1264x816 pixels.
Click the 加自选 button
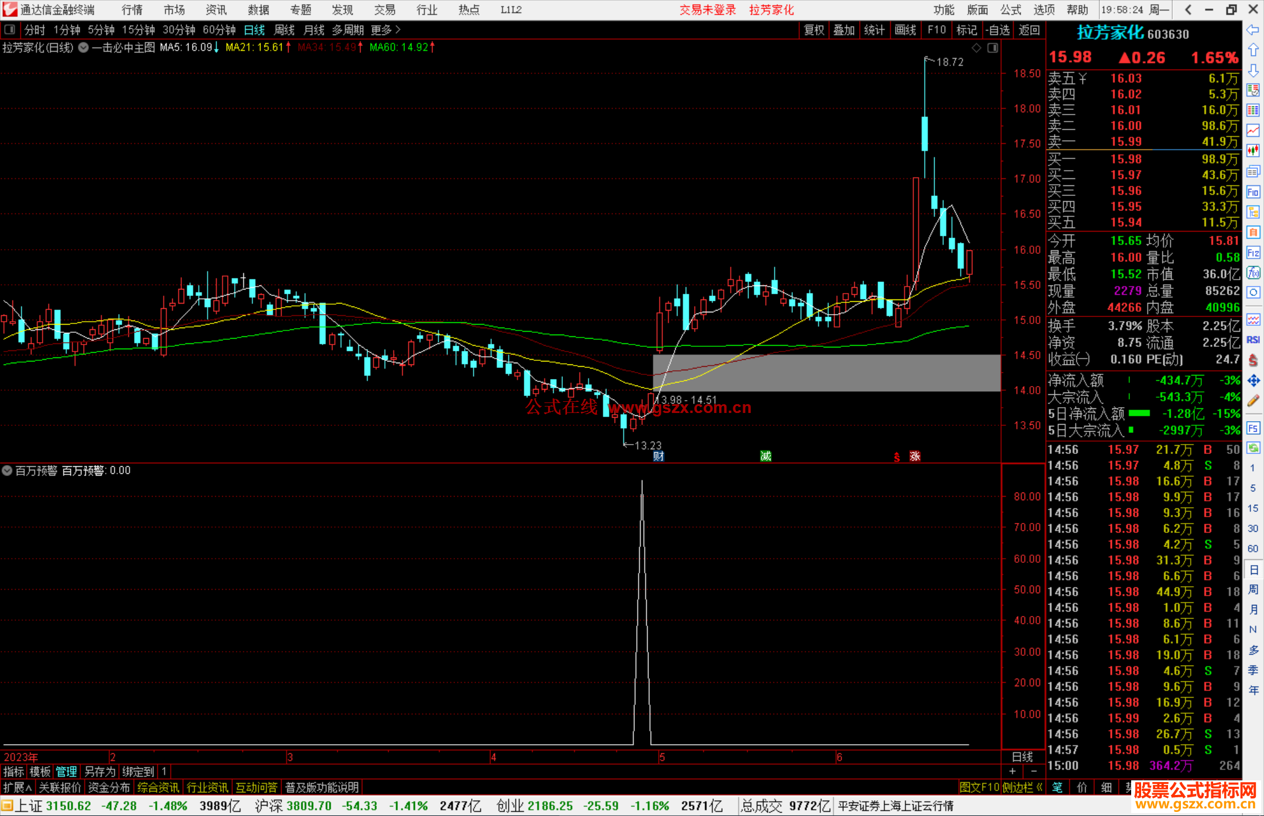(997, 30)
